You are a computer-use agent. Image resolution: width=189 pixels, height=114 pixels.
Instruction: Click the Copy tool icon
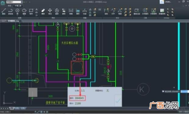pyautogui.click(x=64, y=12)
